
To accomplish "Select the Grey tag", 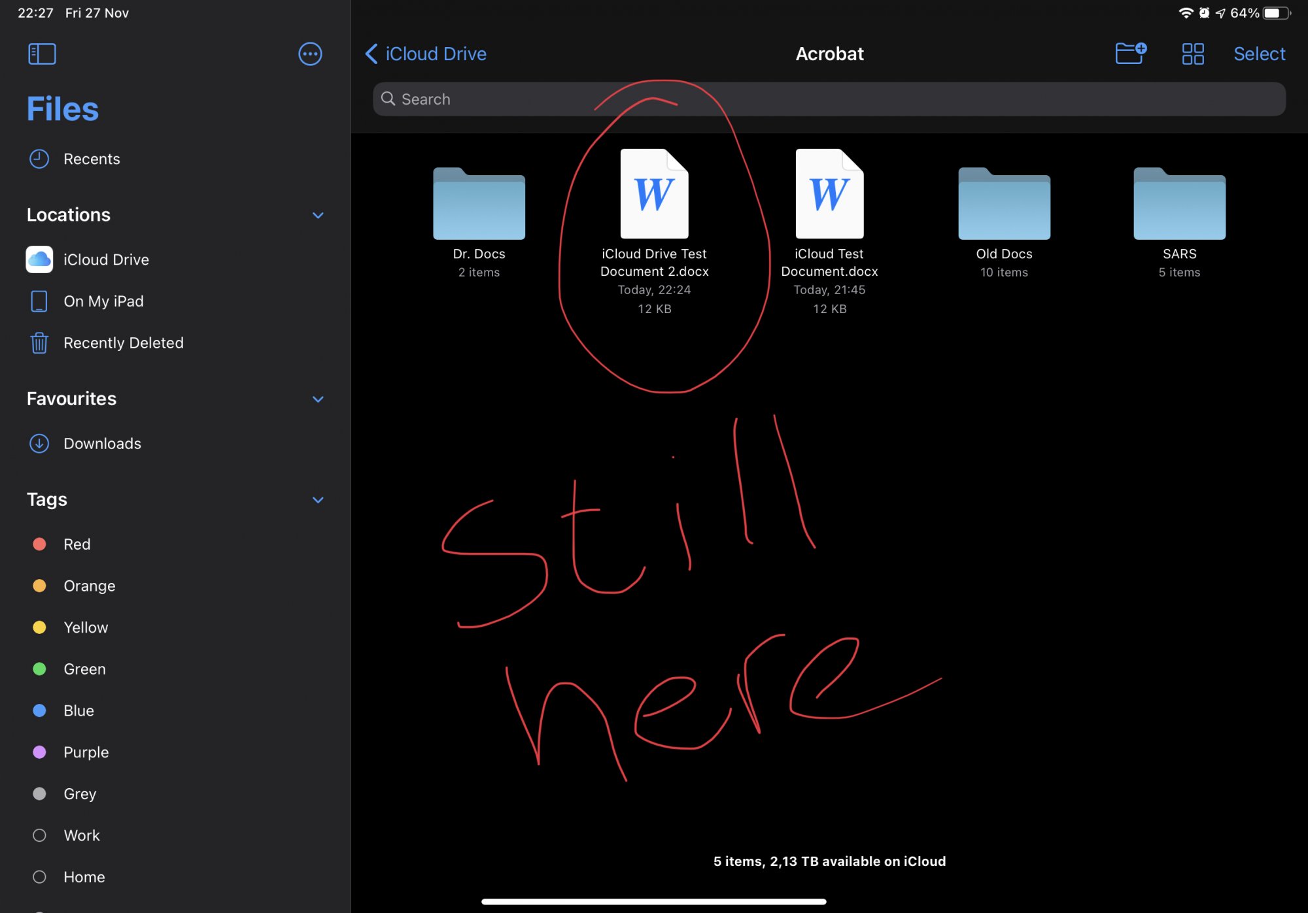I will point(80,794).
